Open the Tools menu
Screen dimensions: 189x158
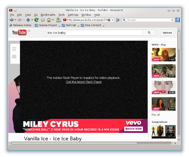tap(61, 15)
